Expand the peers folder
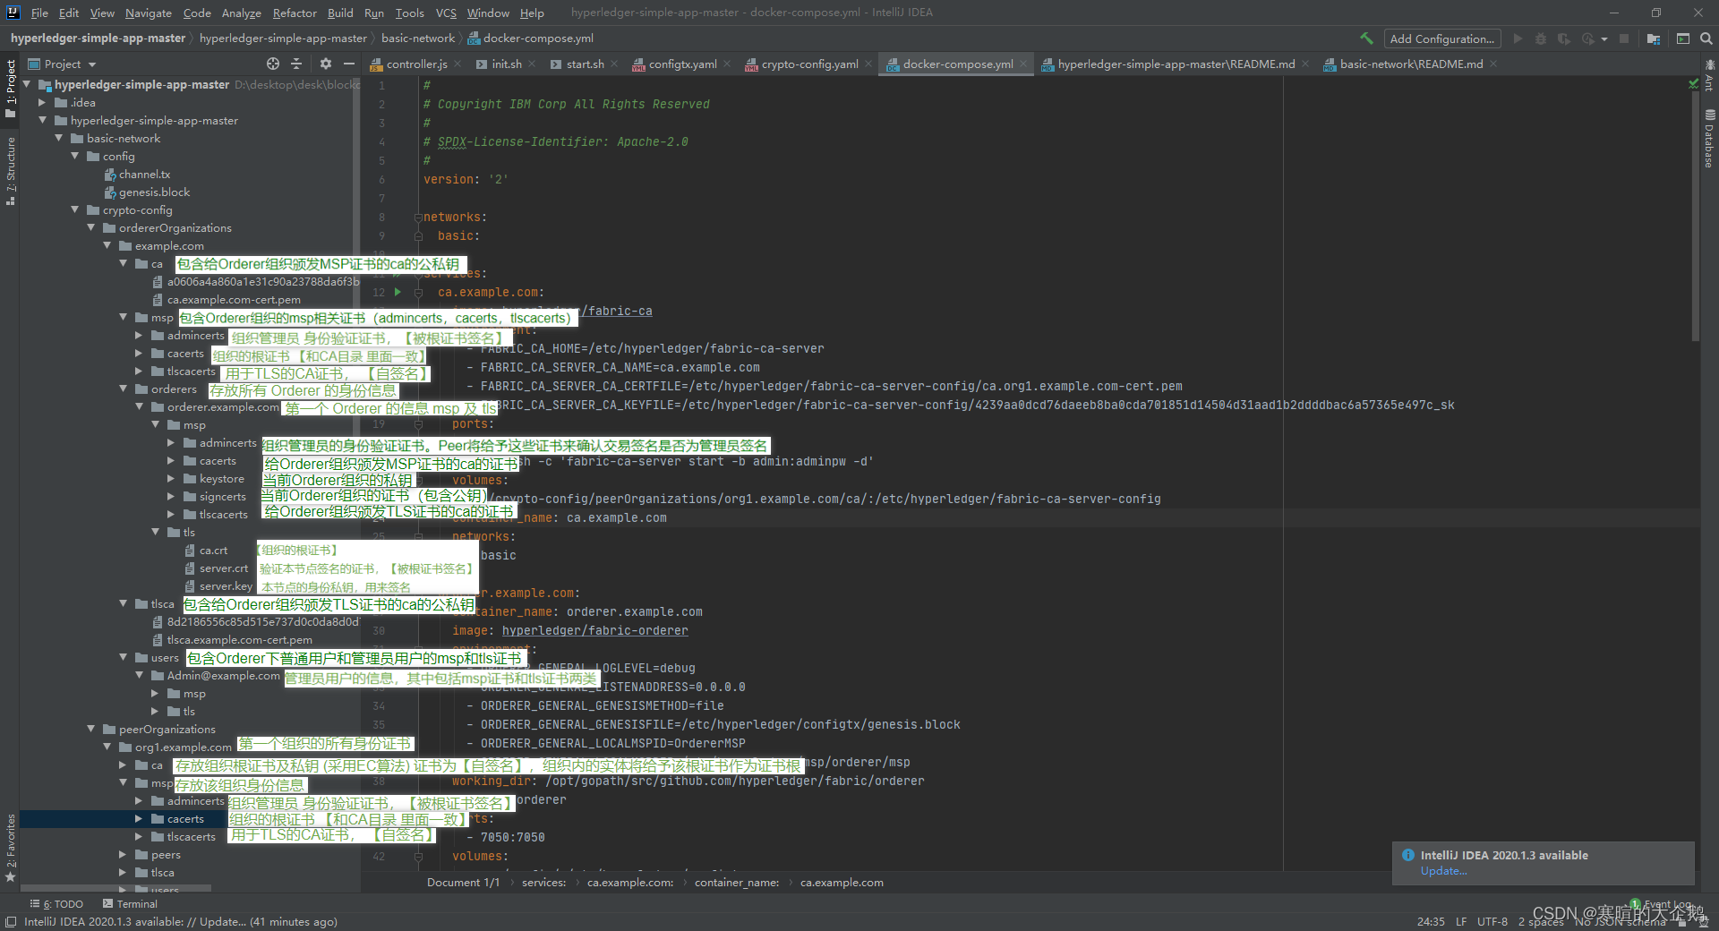This screenshot has height=931, width=1719. (123, 854)
